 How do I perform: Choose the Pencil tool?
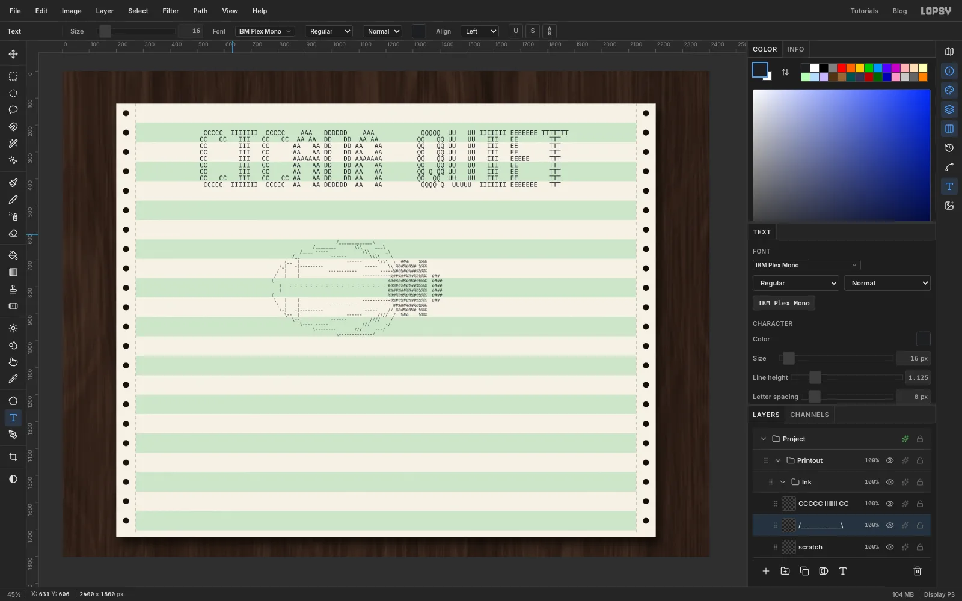13,200
